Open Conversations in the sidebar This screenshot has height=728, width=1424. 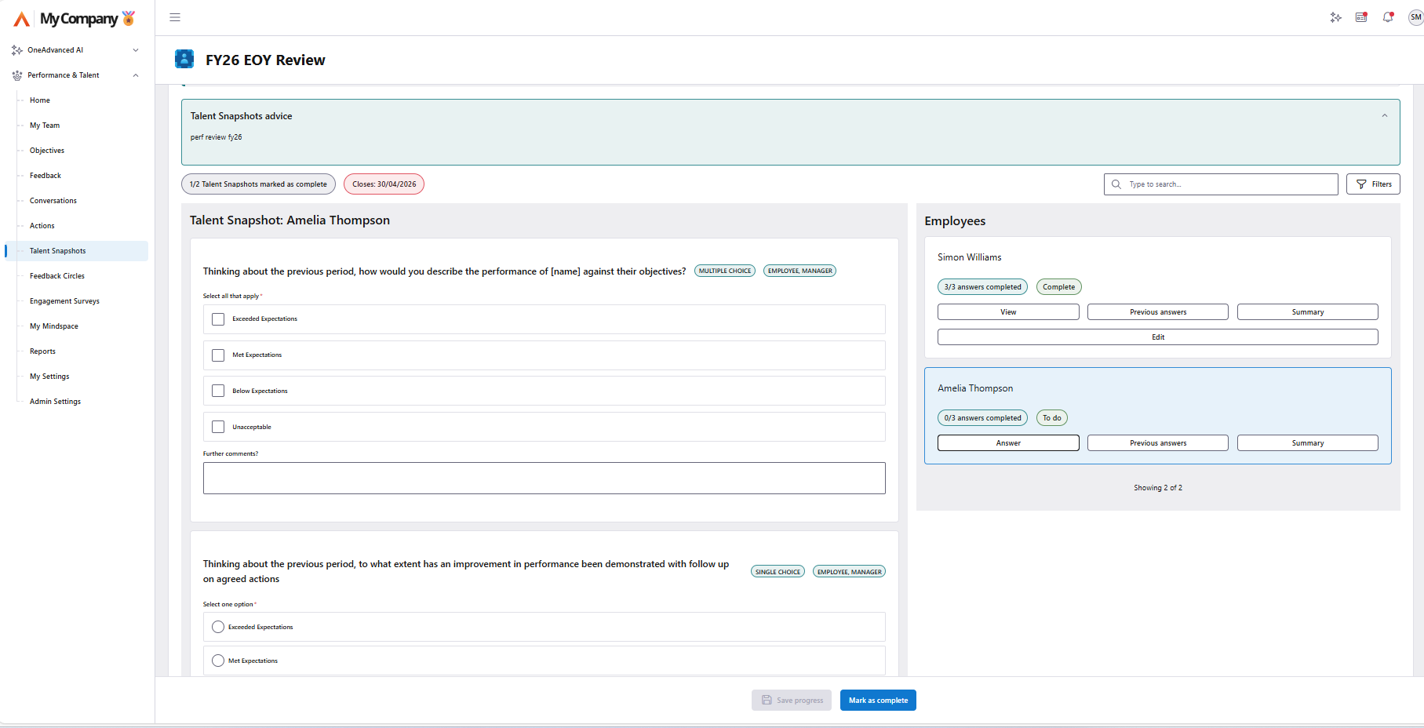(53, 201)
